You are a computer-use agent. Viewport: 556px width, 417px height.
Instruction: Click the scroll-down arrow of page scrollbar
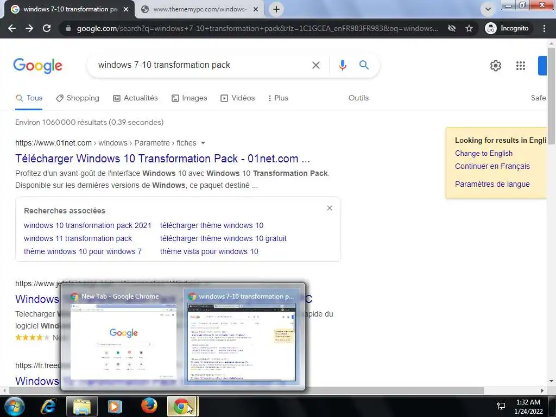point(551,382)
